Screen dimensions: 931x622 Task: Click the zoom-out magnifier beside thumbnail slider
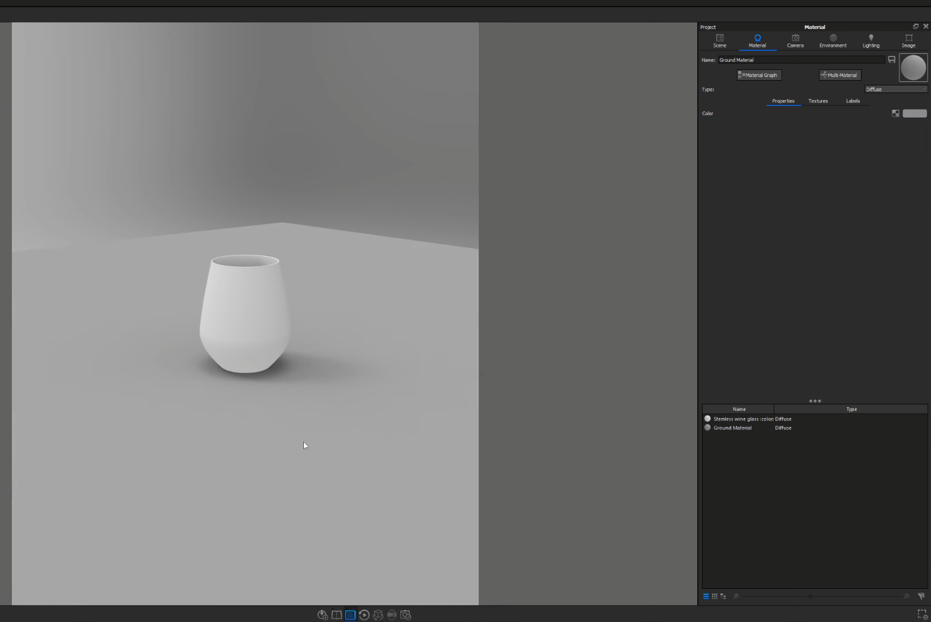[736, 597]
